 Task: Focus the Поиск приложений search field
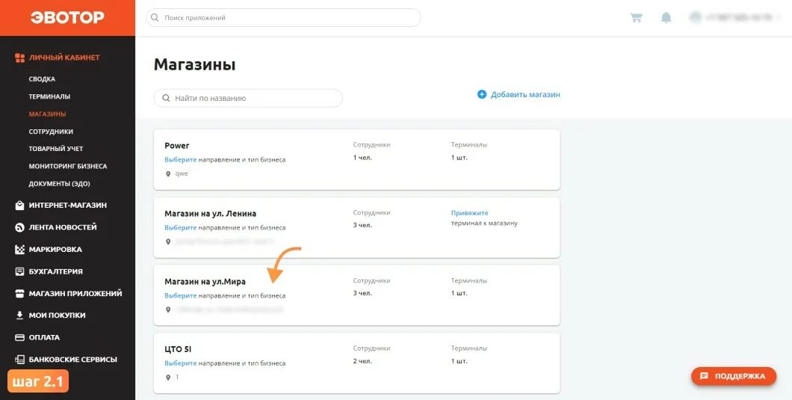[284, 17]
